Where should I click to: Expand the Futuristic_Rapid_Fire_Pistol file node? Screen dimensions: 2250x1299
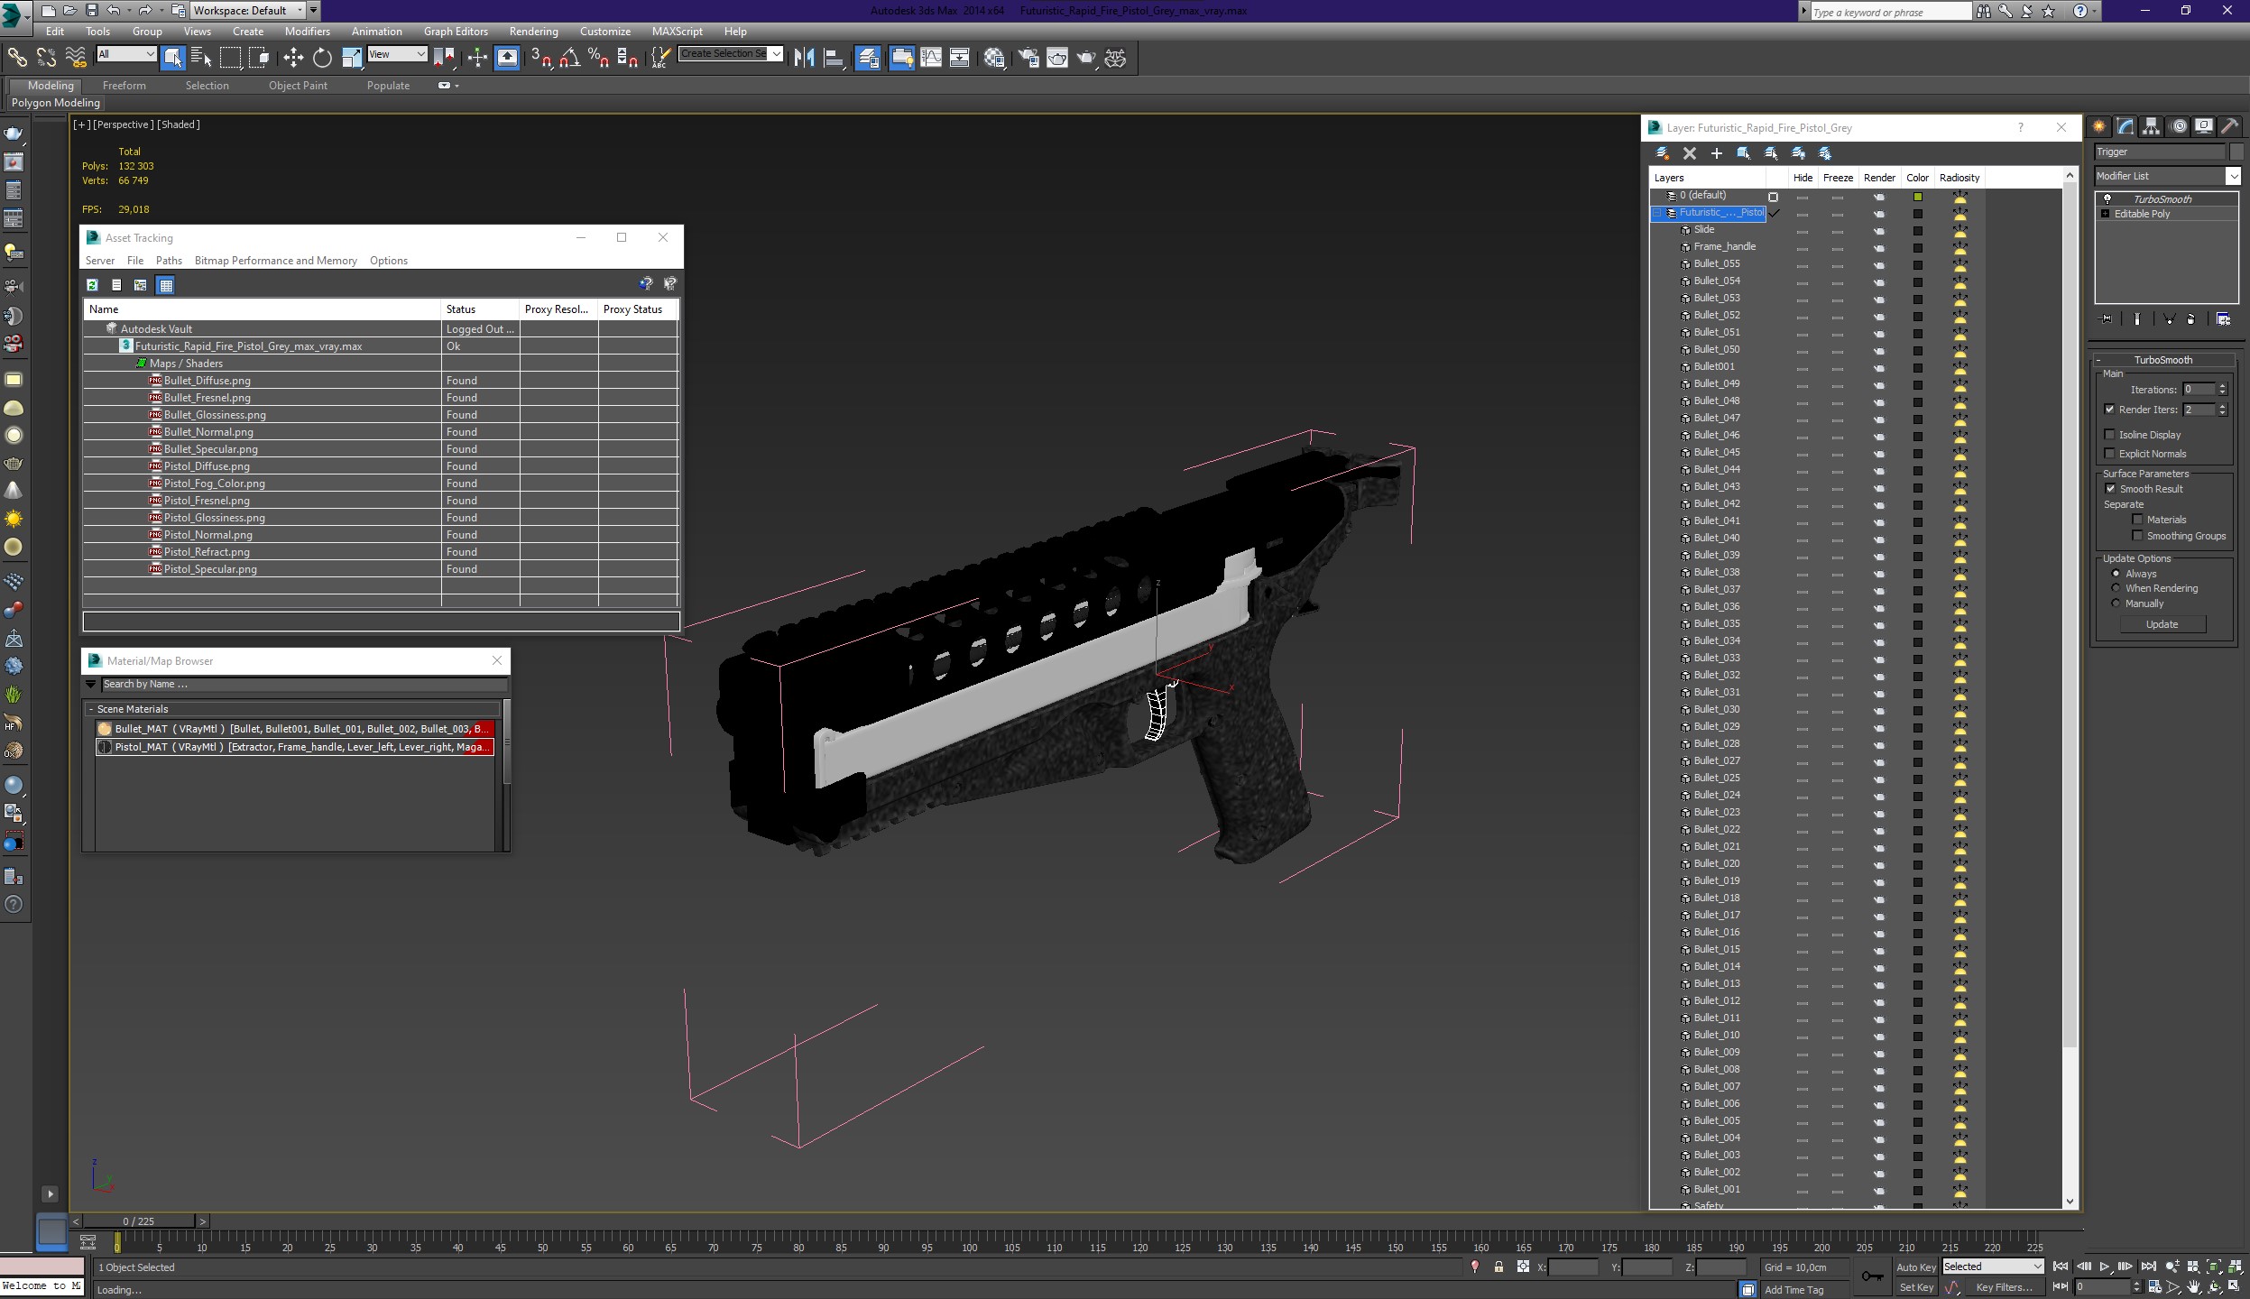coord(113,345)
